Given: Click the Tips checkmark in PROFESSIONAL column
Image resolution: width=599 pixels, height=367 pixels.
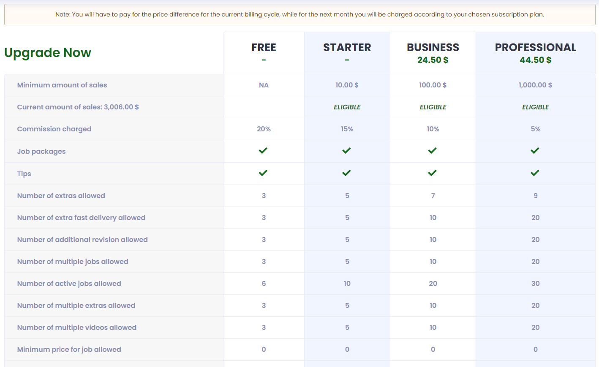Looking at the screenshot, I should click(x=535, y=173).
